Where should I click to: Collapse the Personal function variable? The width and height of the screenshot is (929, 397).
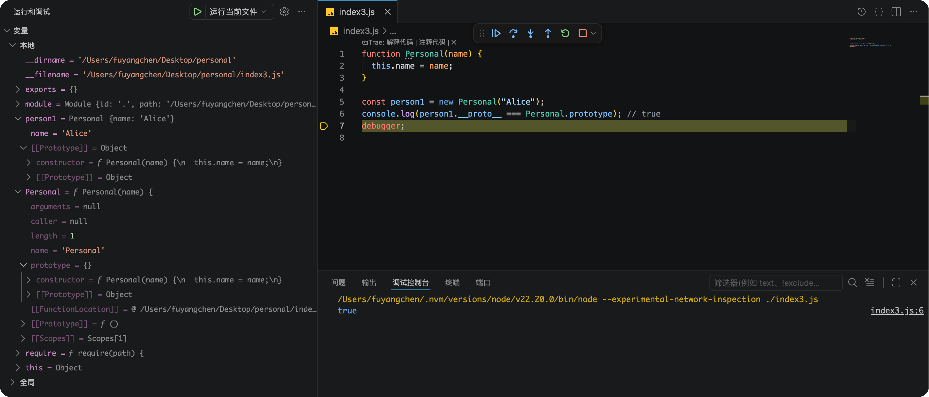(18, 192)
